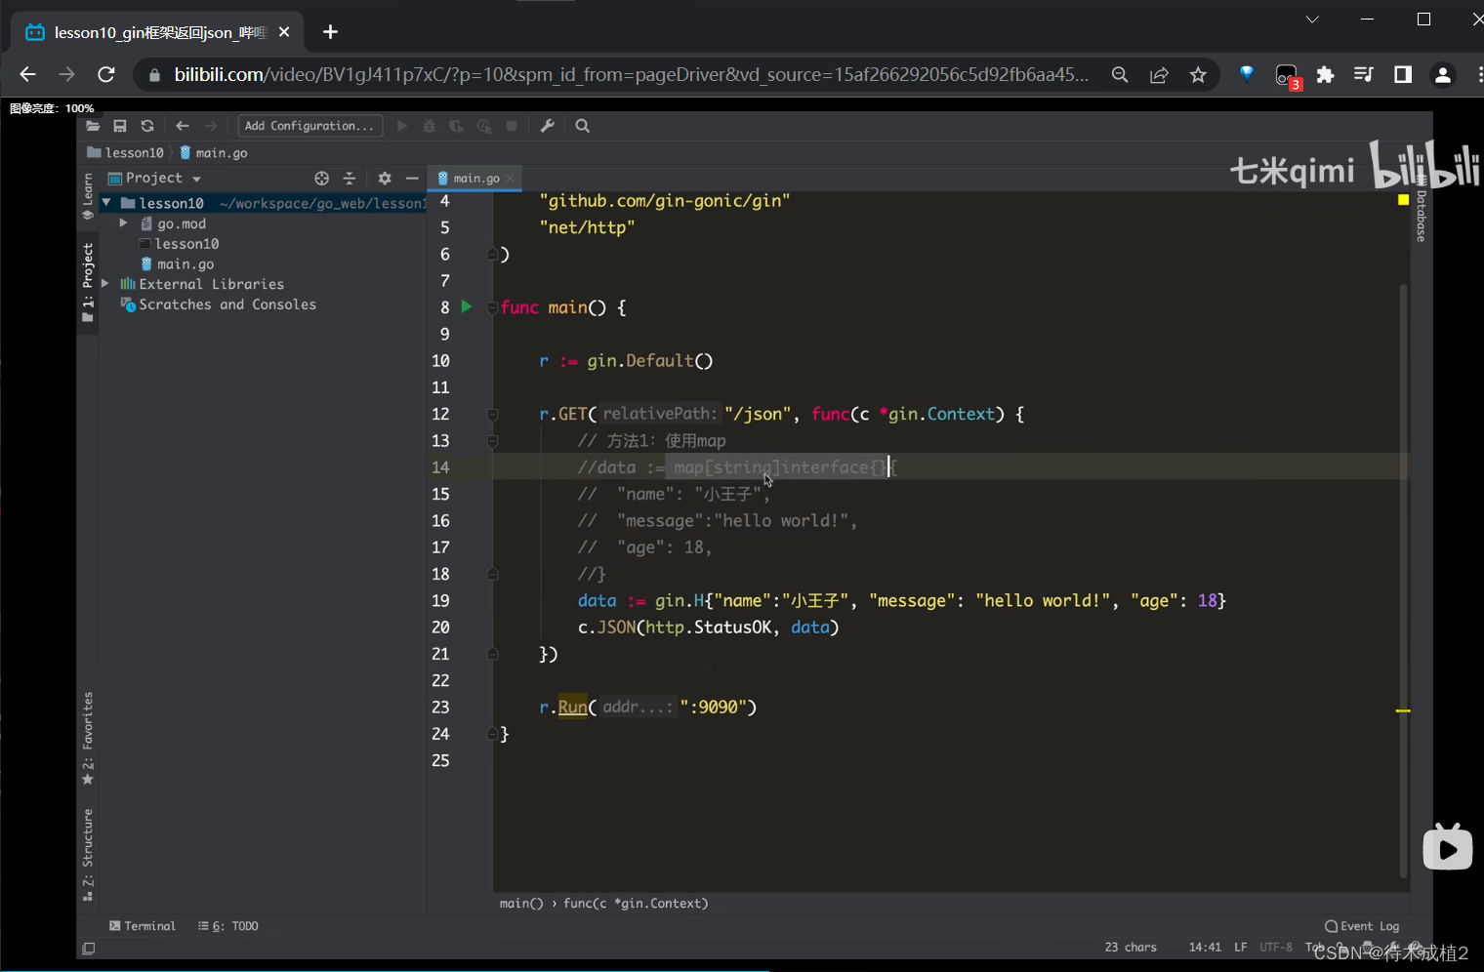
Task: Fold the comment block at line 13
Action: point(493,441)
